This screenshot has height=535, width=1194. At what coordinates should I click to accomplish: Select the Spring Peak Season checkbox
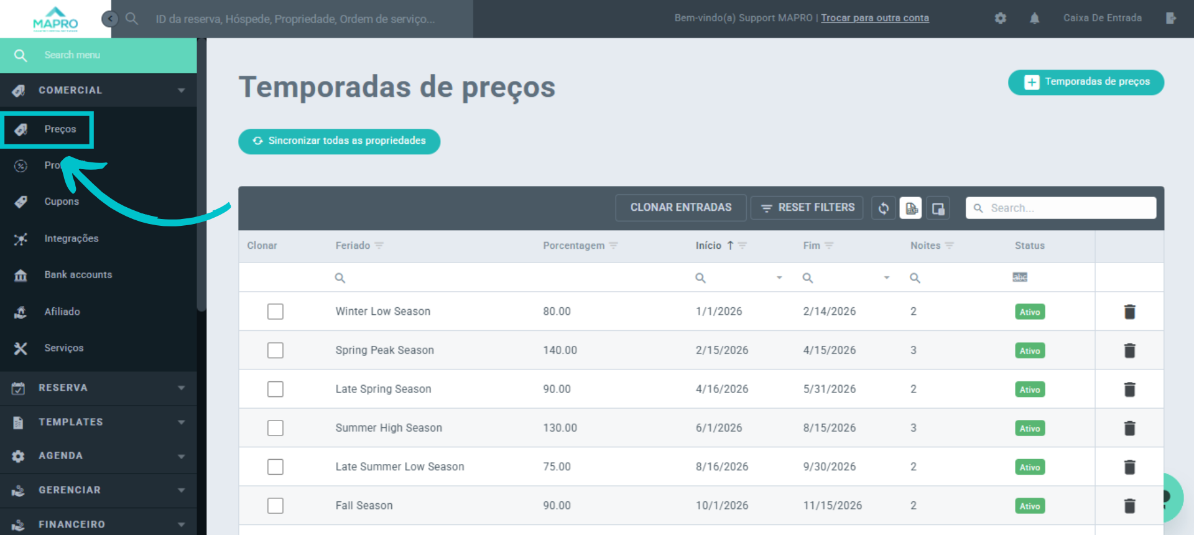pyautogui.click(x=275, y=350)
